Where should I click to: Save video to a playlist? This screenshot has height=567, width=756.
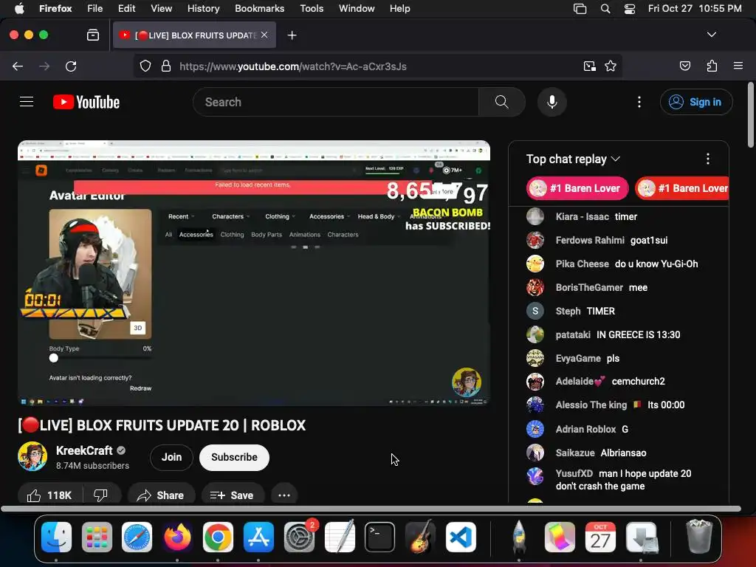233,495
